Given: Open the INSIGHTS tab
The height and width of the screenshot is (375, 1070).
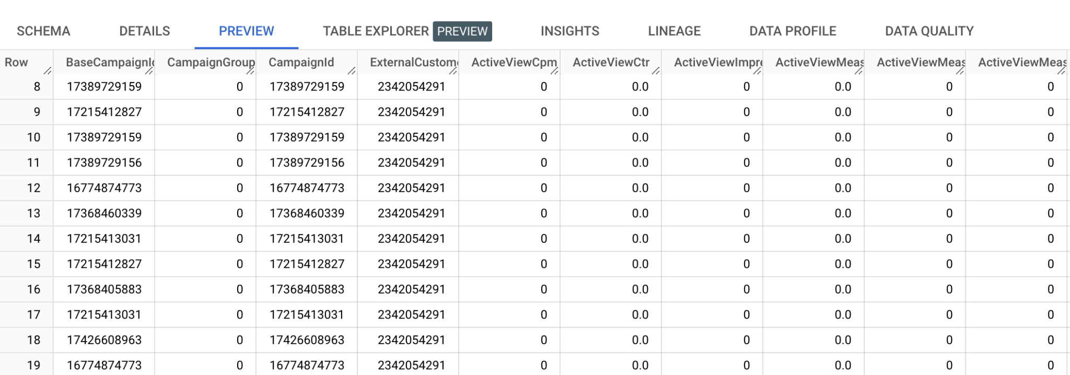Looking at the screenshot, I should 570,31.
